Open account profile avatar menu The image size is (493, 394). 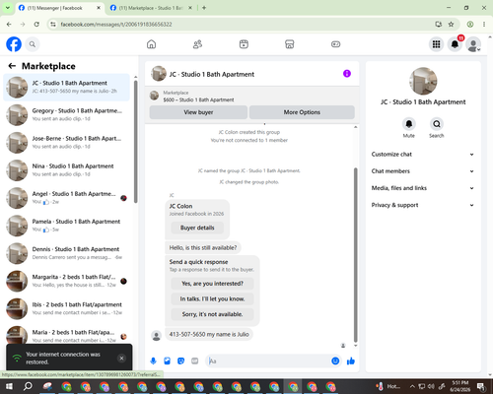[x=473, y=44]
